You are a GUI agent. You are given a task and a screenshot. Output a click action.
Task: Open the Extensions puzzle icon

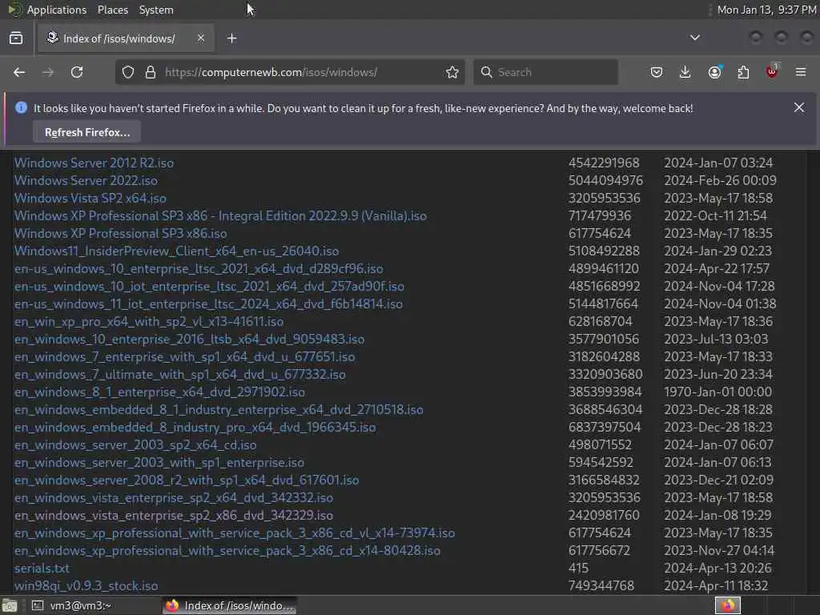pyautogui.click(x=743, y=72)
